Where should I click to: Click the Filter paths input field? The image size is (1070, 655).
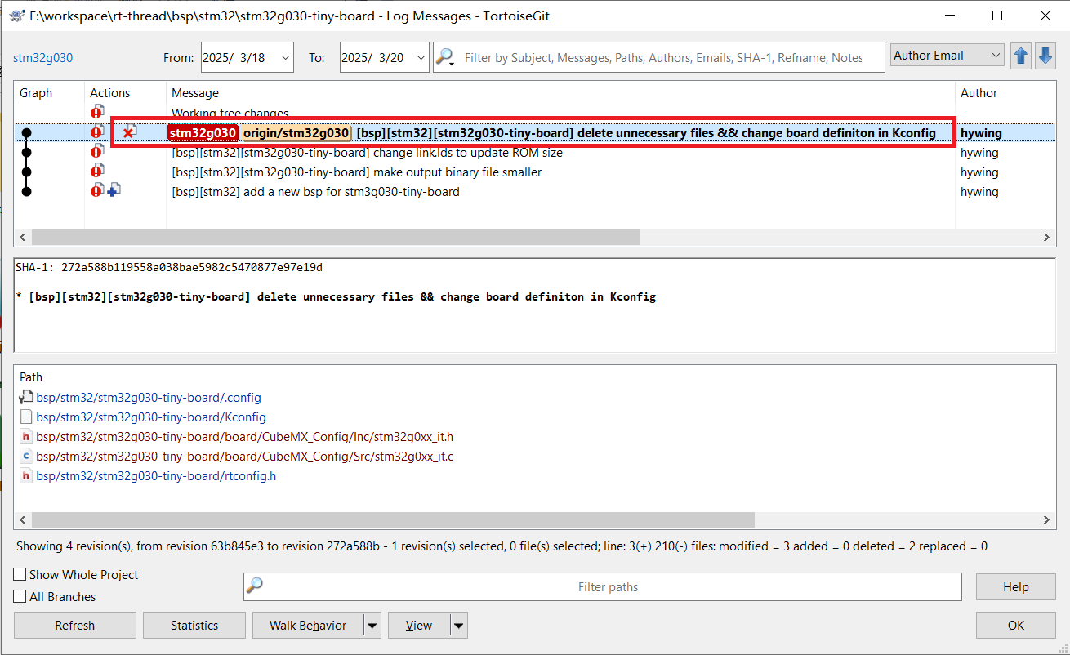pyautogui.click(x=608, y=586)
